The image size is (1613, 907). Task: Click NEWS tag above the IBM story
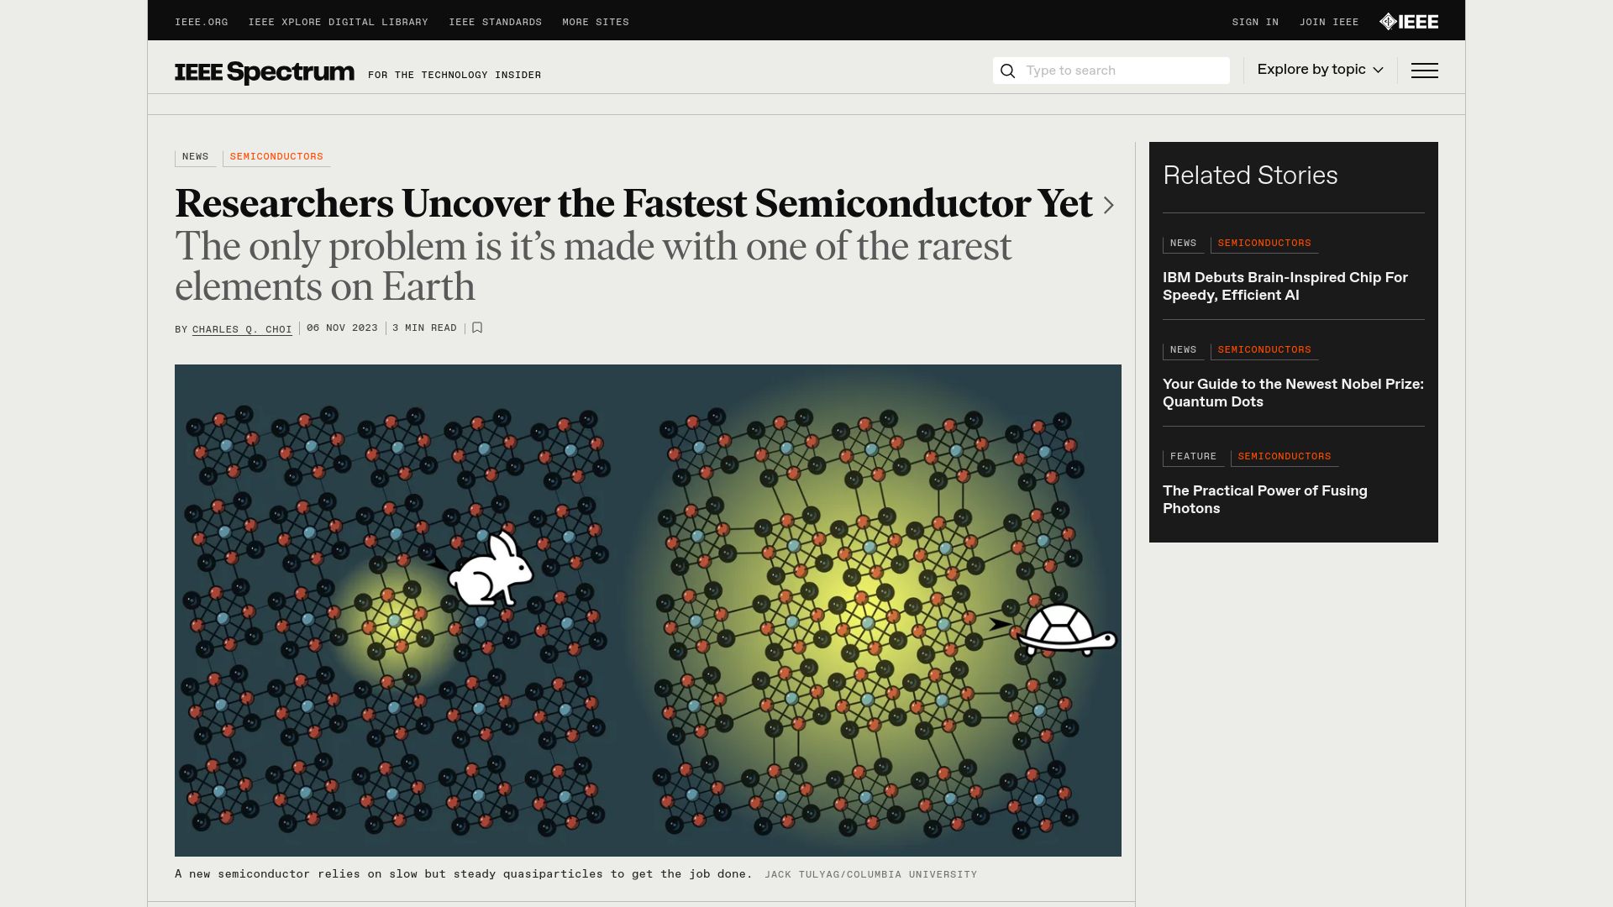click(1183, 244)
